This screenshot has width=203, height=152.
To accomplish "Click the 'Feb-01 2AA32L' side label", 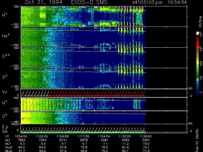I will pos(197,140).
